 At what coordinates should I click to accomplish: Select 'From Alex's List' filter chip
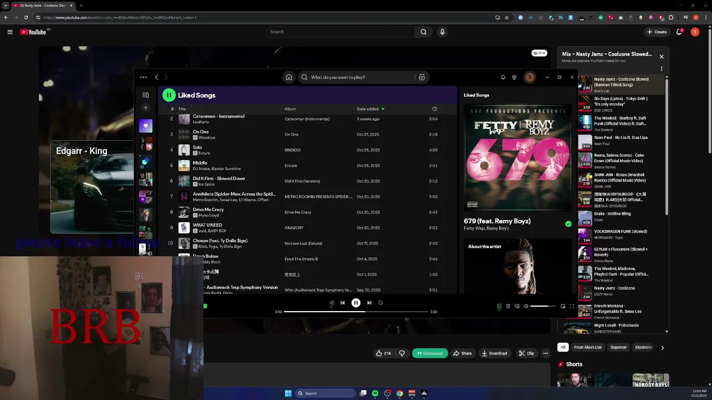click(588, 347)
